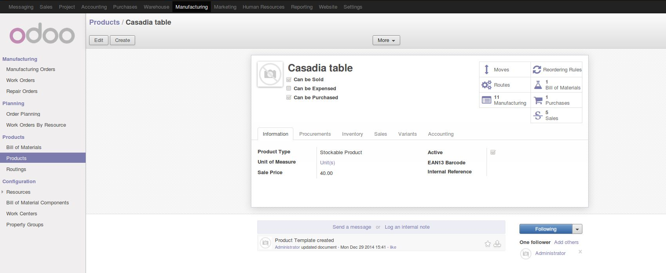Click the Purchases shopping cart icon
This screenshot has width=666, height=273.
pos(538,100)
